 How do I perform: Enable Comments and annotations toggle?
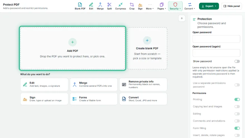point(237,121)
